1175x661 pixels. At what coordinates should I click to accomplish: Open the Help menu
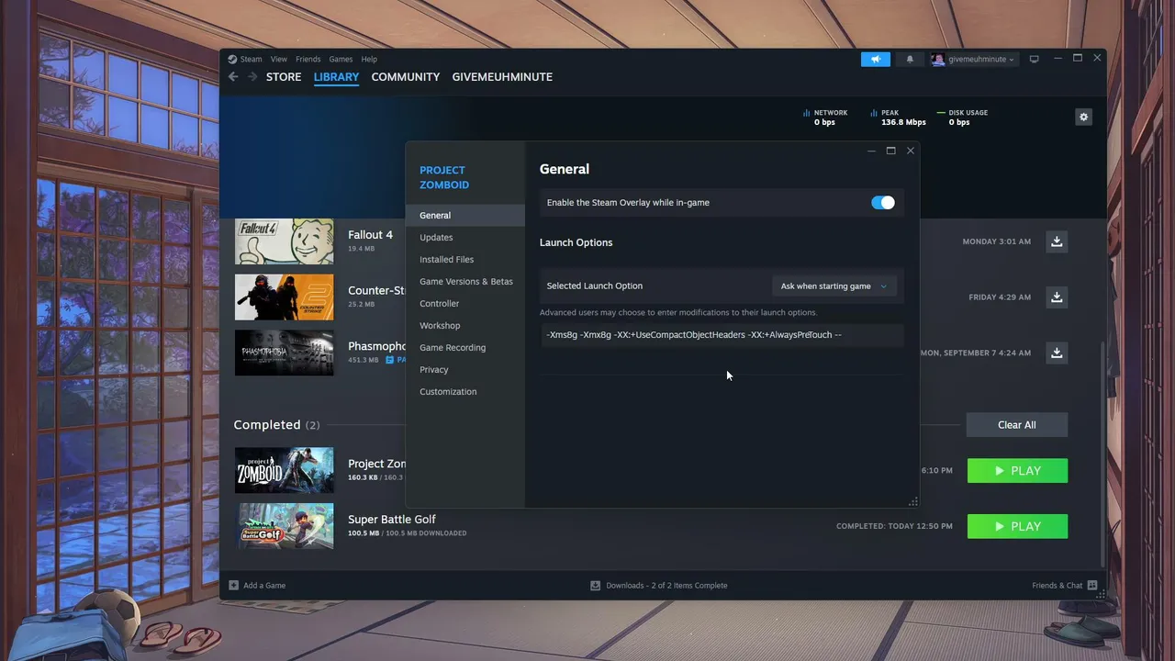point(369,59)
